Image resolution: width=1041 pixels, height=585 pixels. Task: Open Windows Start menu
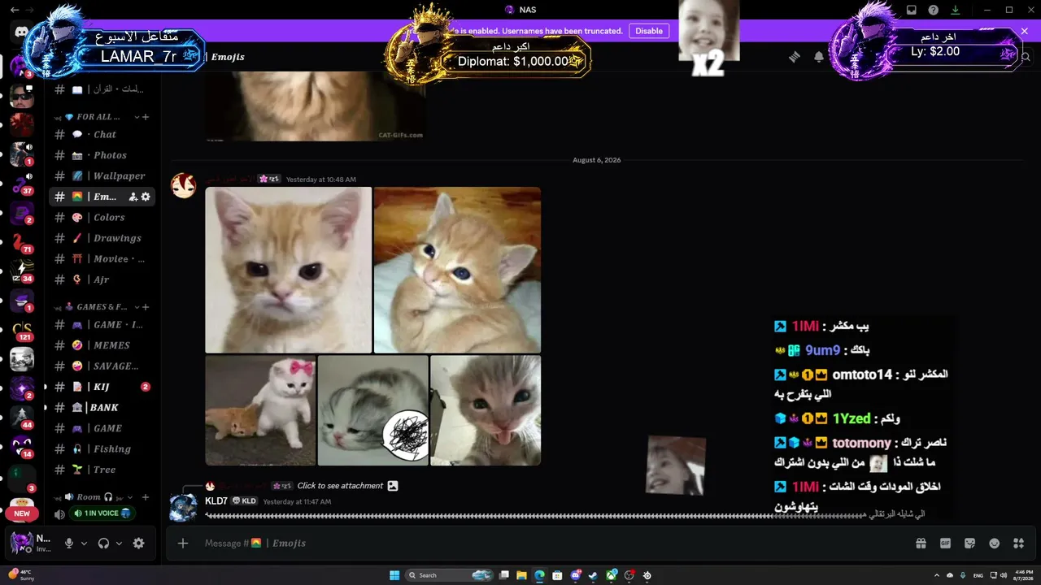click(x=394, y=575)
